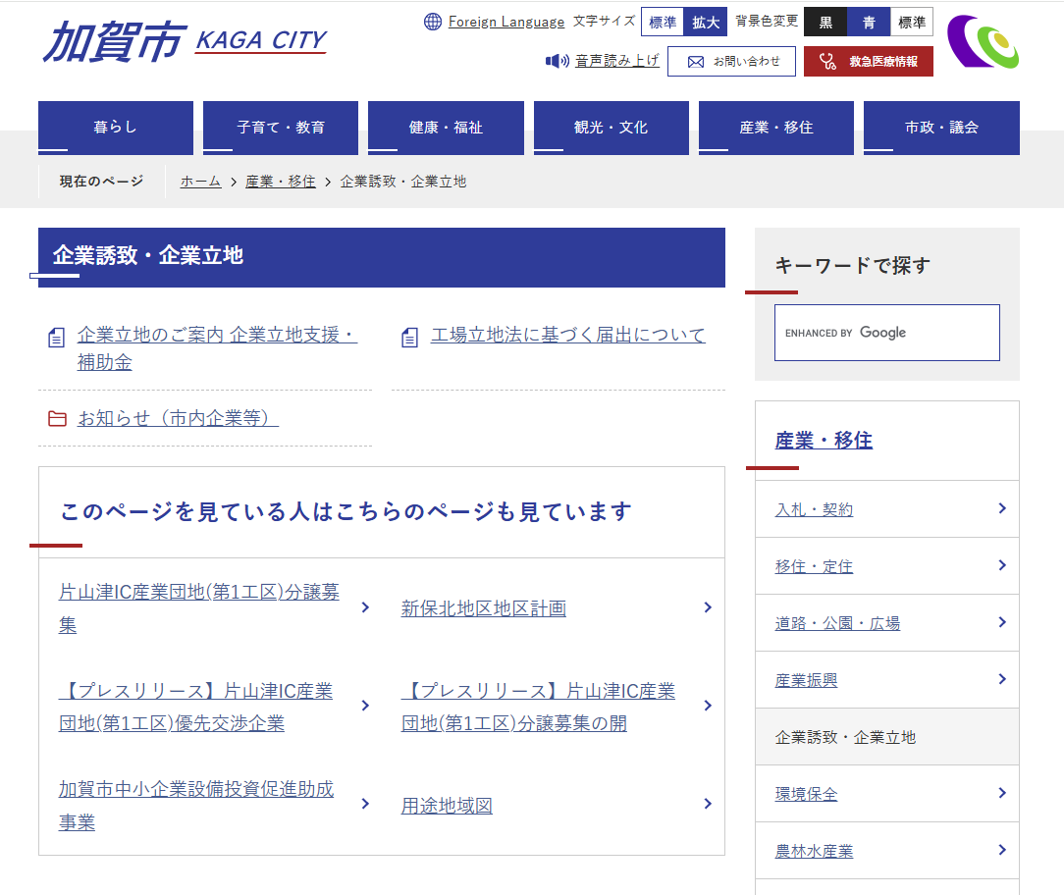Open the 健康・福祉 navigation tab

(446, 128)
